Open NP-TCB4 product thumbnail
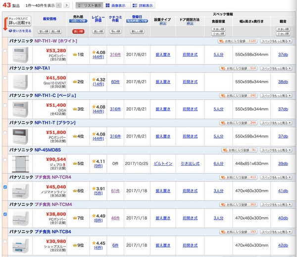Screen dimensions: 297x257 click(20, 246)
